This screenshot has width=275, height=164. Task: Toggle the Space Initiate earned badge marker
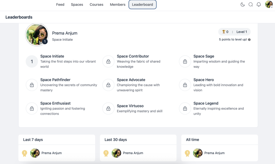[x=32, y=61]
